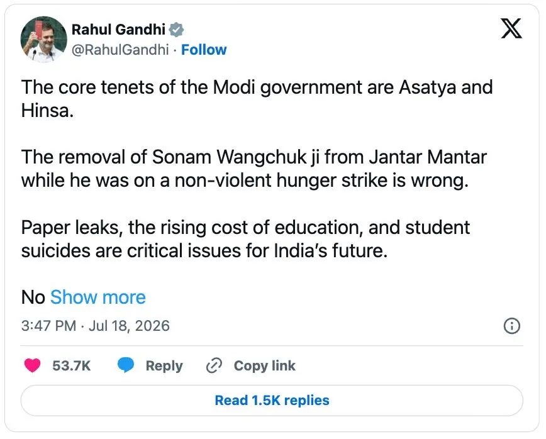546x439 pixels.
Task: Click the paragraph about paper leaks
Action: coord(245,239)
